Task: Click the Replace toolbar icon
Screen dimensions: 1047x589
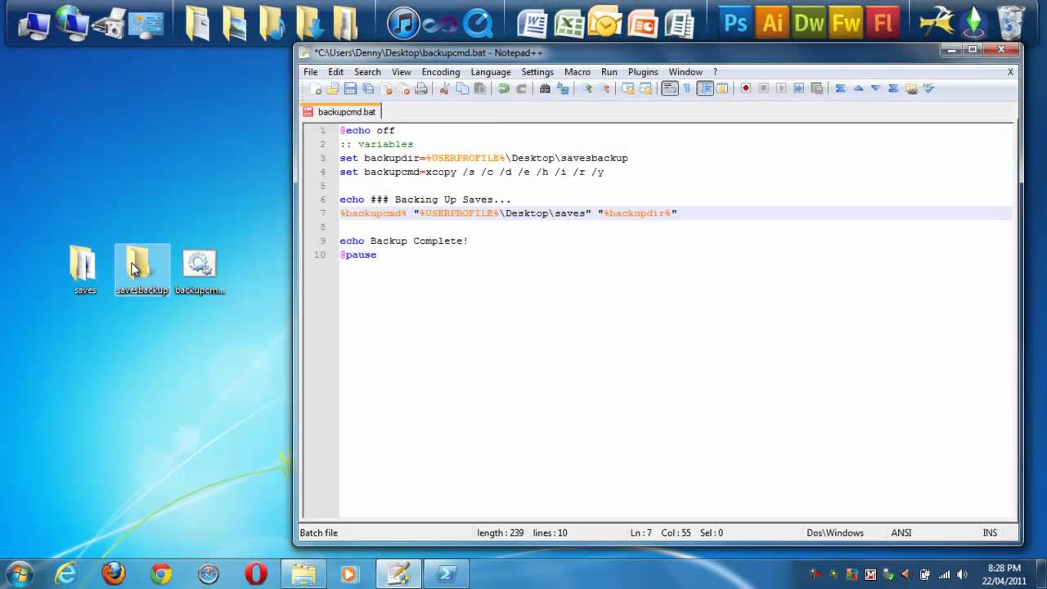Action: coord(563,88)
